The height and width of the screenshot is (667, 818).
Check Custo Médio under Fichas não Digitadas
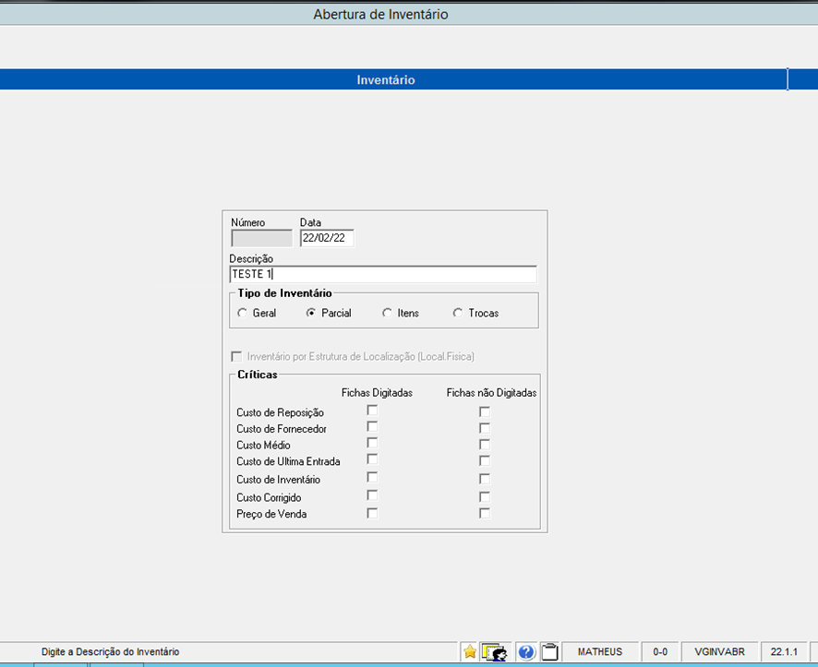coord(485,445)
